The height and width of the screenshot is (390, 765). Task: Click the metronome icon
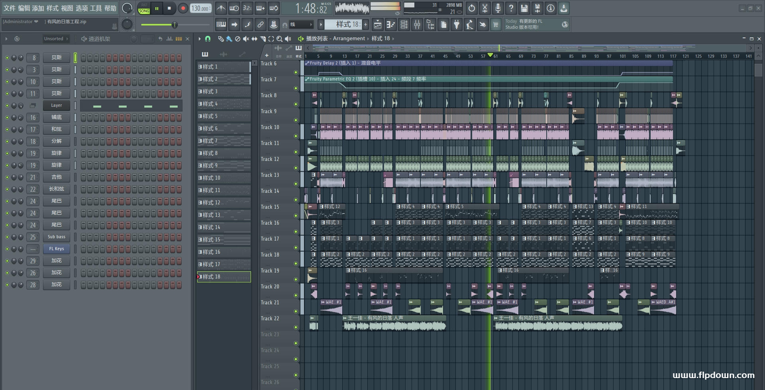221,8
